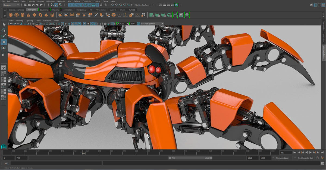Open the Deform menu

coord(77,1)
